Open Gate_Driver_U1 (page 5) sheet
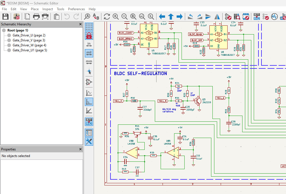This screenshot has height=194, width=286. (x=30, y=50)
